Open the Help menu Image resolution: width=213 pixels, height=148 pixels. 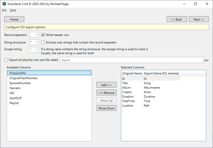click(13, 10)
